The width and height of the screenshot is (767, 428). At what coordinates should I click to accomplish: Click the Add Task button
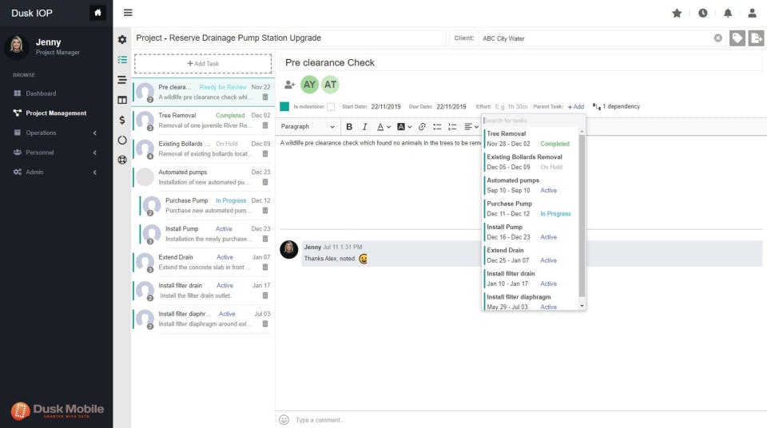[x=203, y=64]
